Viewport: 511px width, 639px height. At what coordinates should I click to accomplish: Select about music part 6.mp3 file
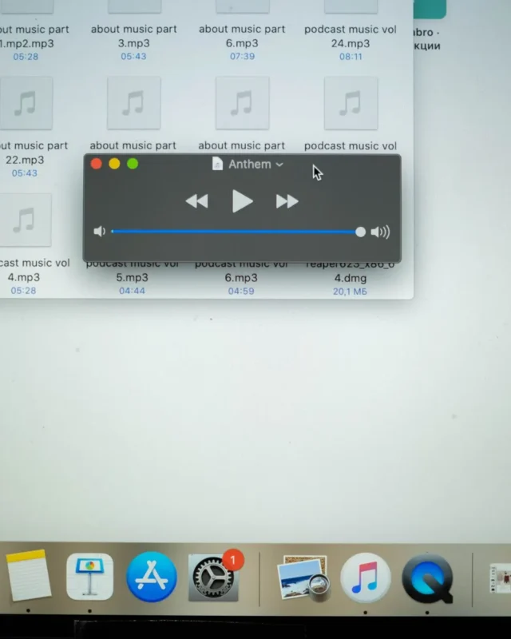pyautogui.click(x=242, y=36)
